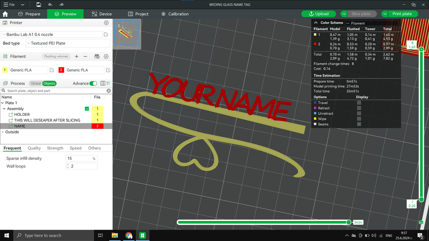Switch to the Preview tab

65,14
